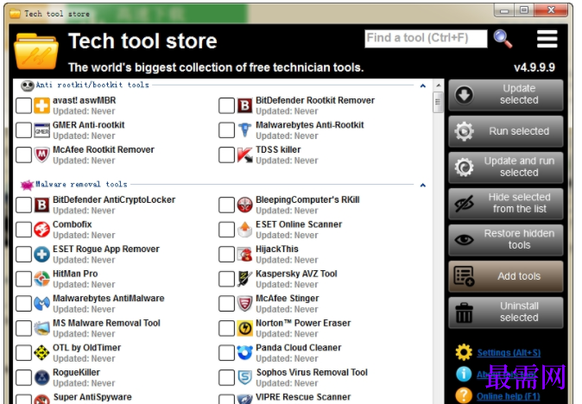The image size is (582, 404).
Task: Click the Panda Cloud Cleaner icon
Action: [x=245, y=353]
